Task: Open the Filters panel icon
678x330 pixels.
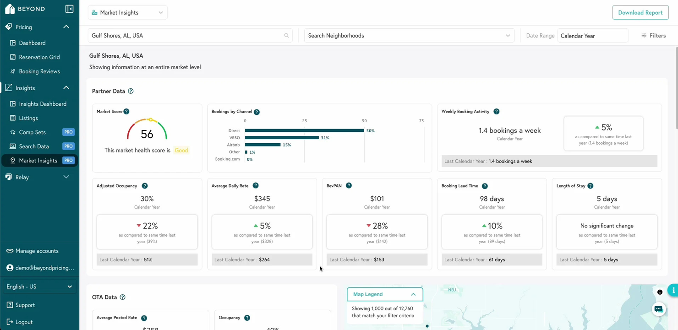Action: [645, 35]
